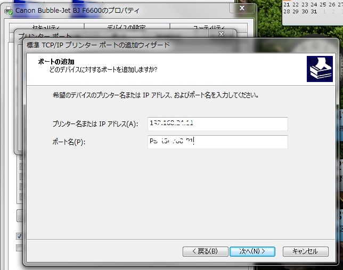Select date 24 in the calendar gadget

click(x=314, y=4)
